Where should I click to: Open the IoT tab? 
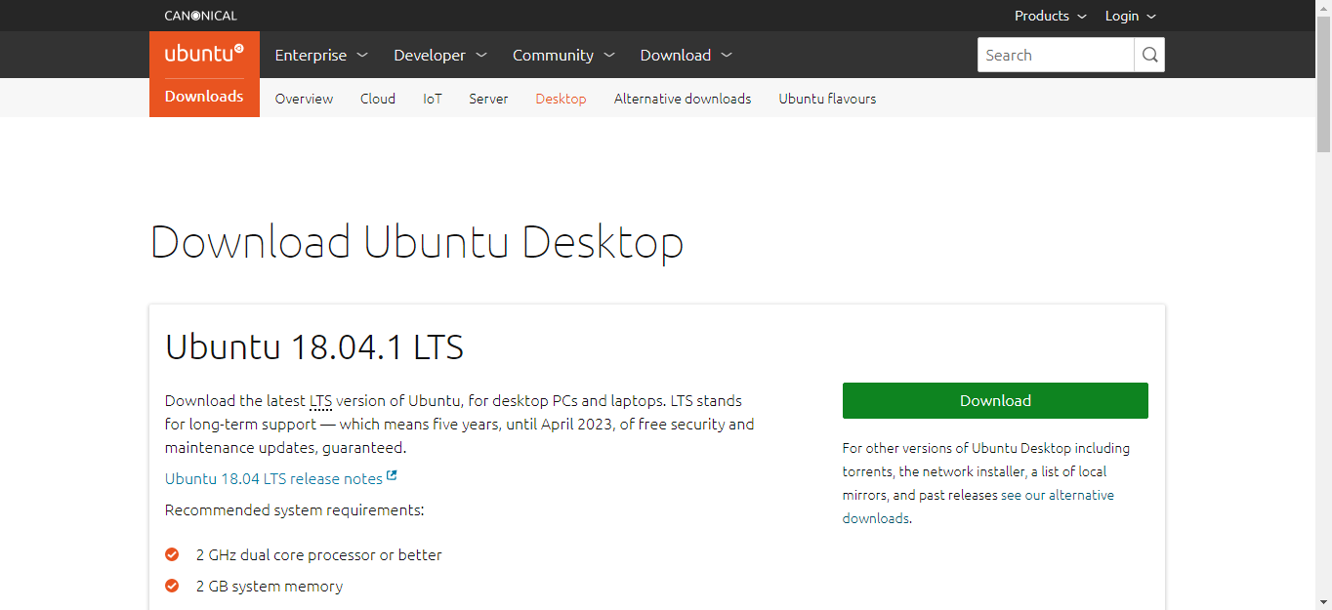pos(433,99)
